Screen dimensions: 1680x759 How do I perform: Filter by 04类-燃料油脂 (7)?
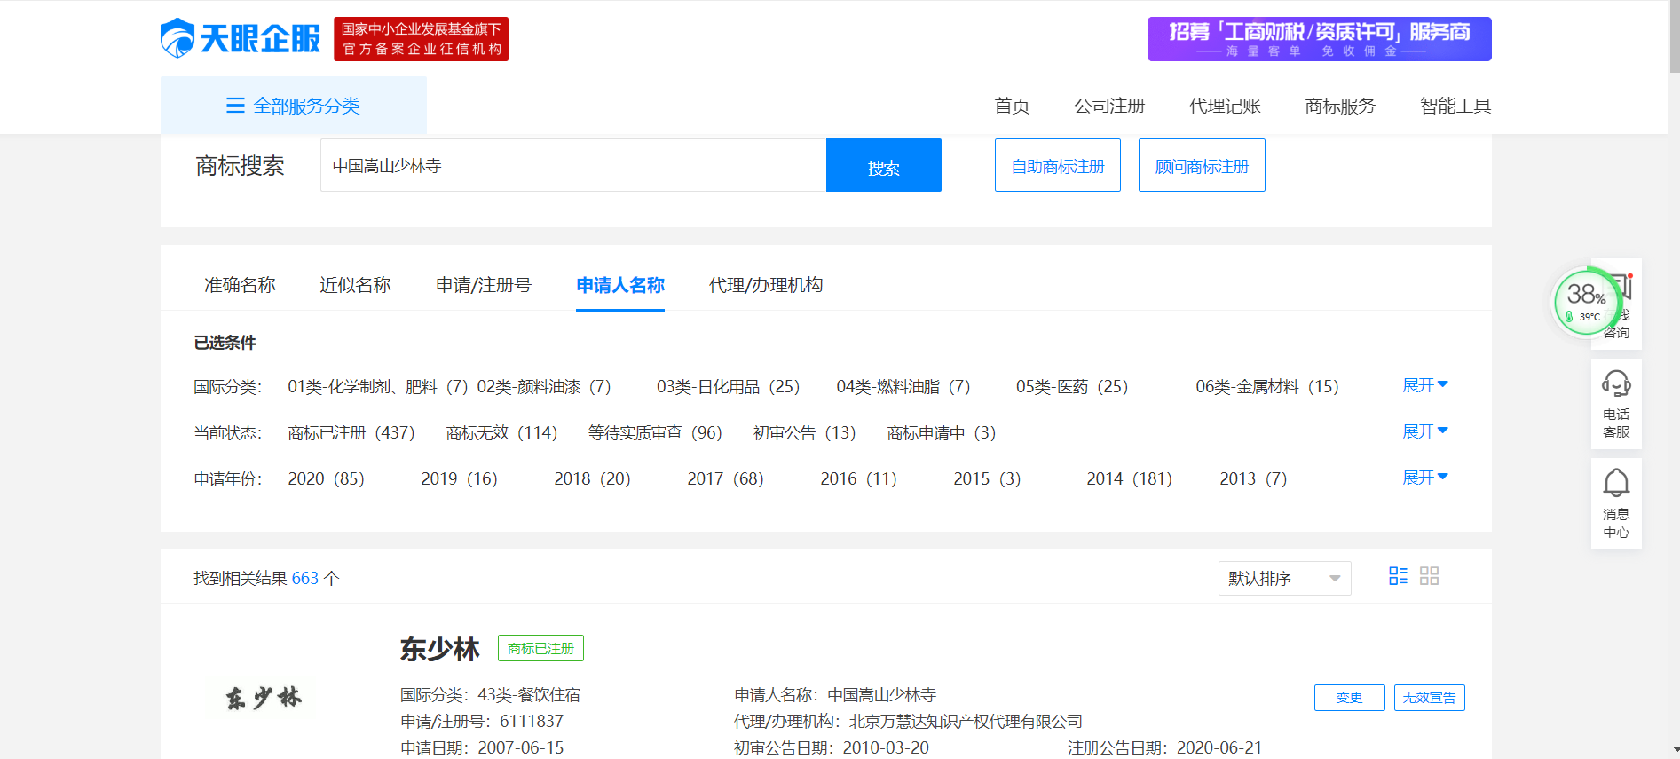[903, 386]
